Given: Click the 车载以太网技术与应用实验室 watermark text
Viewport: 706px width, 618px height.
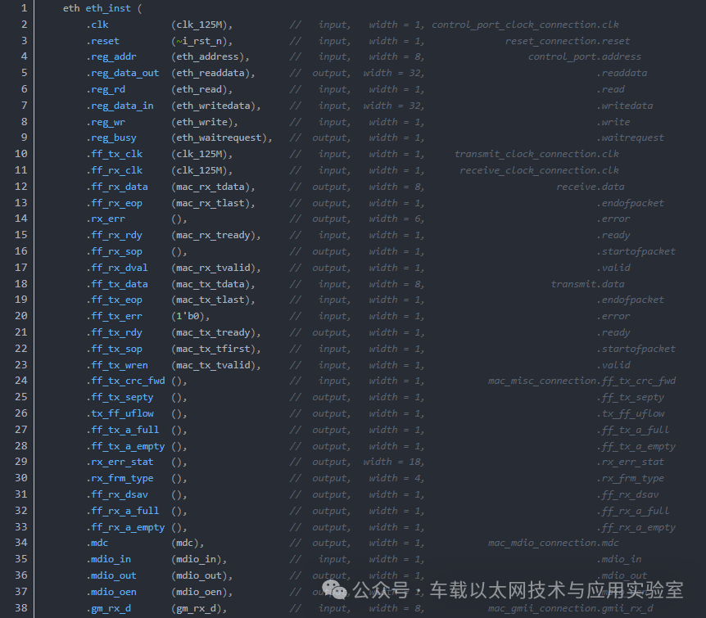Looking at the screenshot, I should click(x=556, y=590).
